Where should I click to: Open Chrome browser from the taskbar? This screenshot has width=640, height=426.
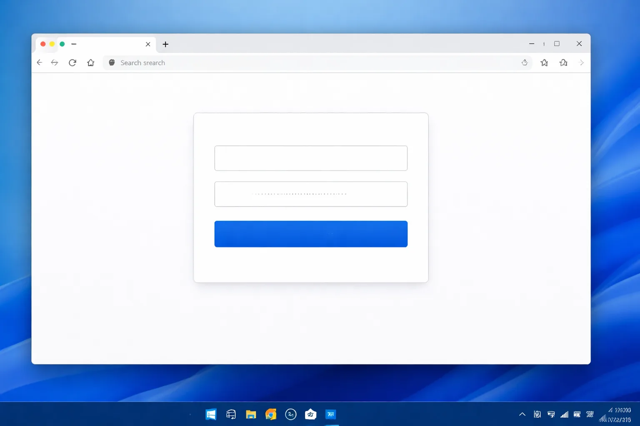[271, 414]
